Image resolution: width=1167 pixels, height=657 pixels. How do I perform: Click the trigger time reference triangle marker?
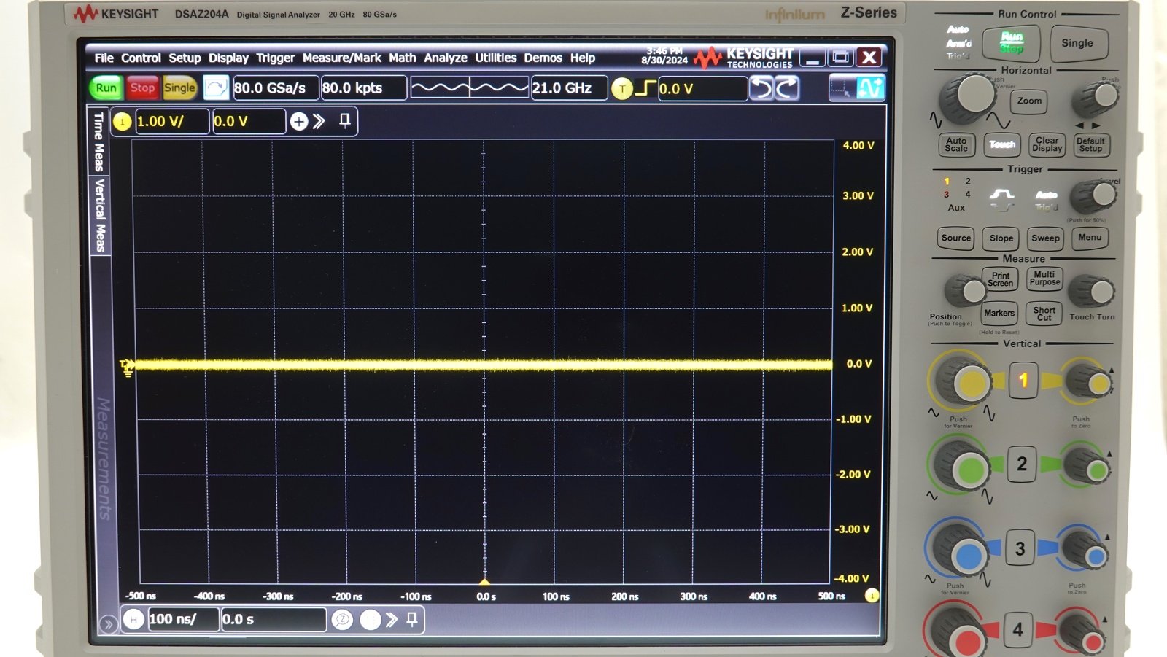484,581
